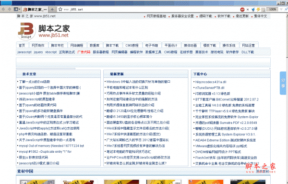Open the 100% zoom level control
The height and width of the screenshot is (184, 288).
coord(273,10)
